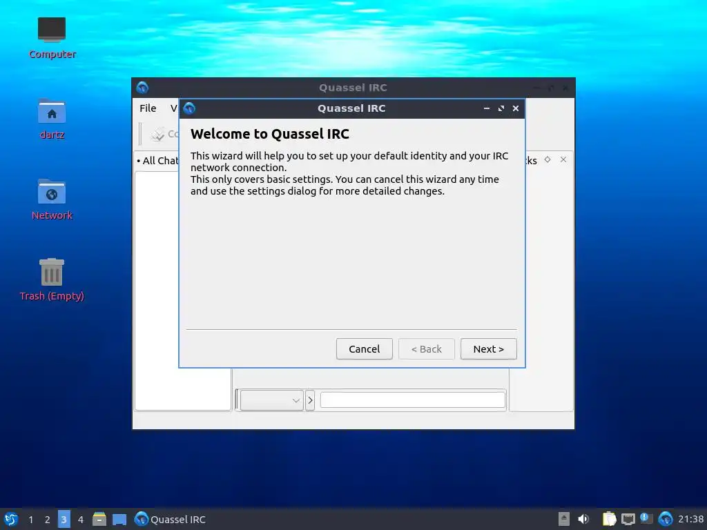Click the Quassel IRC taskbar window button

click(170, 519)
